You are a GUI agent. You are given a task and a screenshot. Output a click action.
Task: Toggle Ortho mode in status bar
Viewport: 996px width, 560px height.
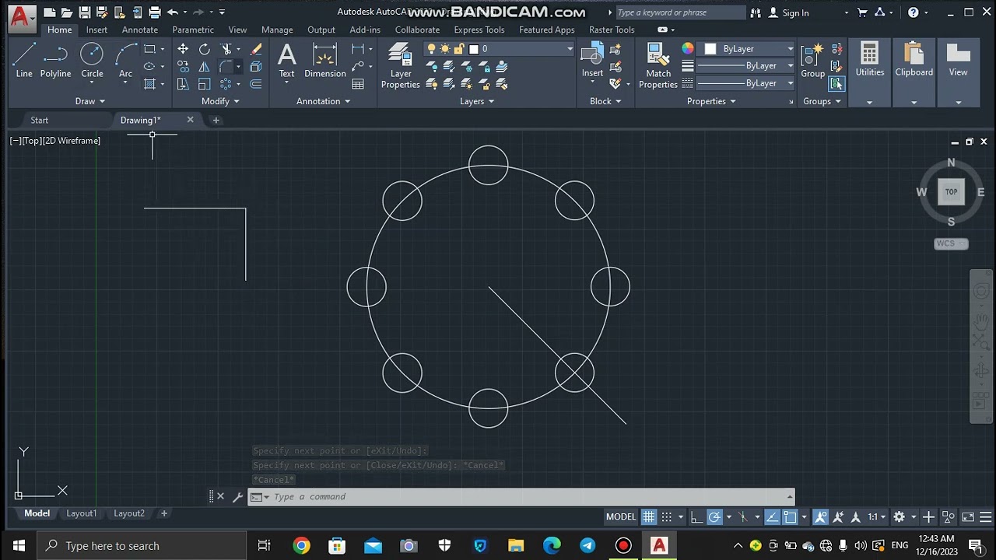pos(696,516)
